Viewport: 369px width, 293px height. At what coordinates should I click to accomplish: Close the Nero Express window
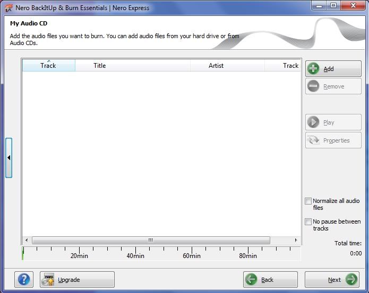[353, 6]
